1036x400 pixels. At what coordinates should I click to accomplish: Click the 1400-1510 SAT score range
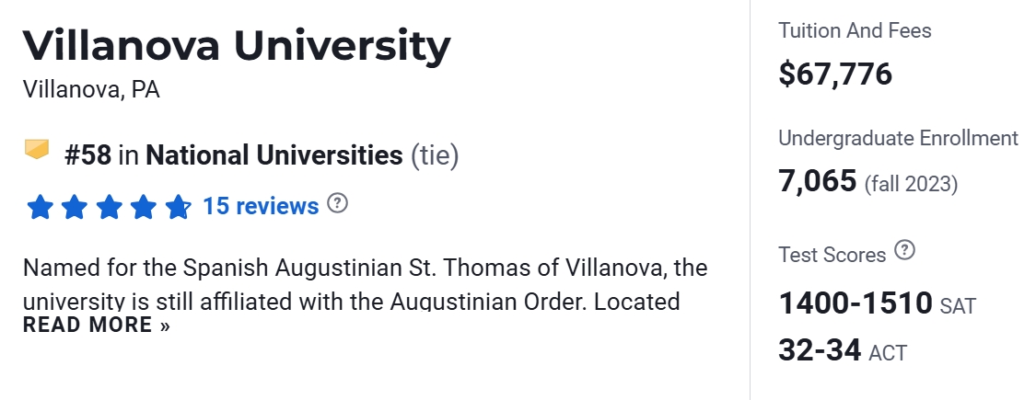tap(856, 303)
